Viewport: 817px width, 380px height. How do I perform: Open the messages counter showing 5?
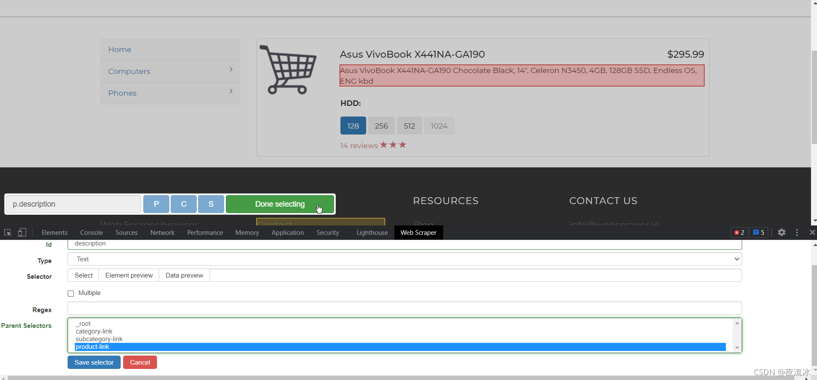click(x=759, y=232)
